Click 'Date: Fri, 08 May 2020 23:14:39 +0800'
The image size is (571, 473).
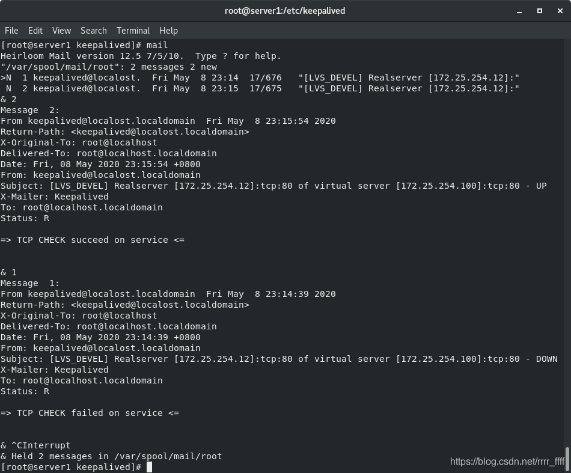100,338
